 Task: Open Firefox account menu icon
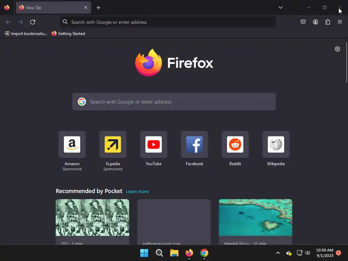click(x=315, y=22)
